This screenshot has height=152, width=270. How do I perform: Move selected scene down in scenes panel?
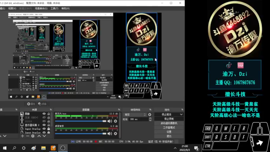5,136
